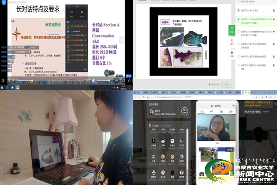Click the browser home icon
Viewport: 277px width, 185px height.
(x=148, y=97)
